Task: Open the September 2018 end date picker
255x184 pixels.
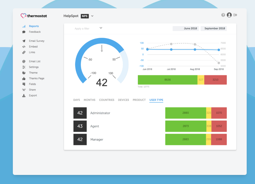Action: [214, 28]
